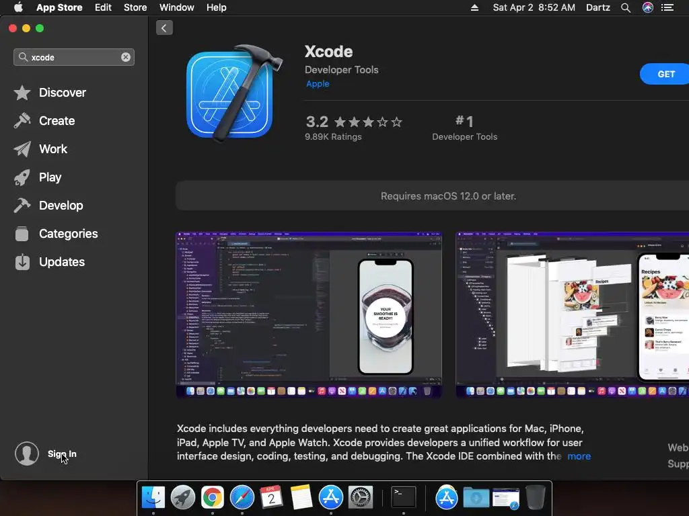The width and height of the screenshot is (689, 516).
Task: Open the Apple menu
Action: tap(18, 7)
